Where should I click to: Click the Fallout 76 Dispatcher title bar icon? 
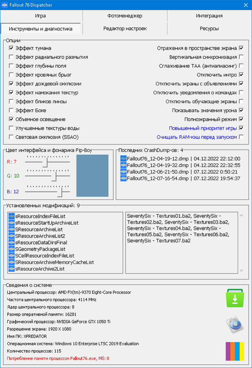4,5
